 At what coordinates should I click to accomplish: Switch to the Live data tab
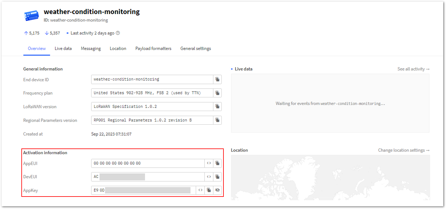tap(63, 49)
